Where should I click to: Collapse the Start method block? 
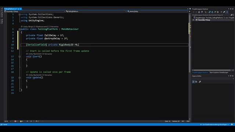pyautogui.click(x=19, y=56)
